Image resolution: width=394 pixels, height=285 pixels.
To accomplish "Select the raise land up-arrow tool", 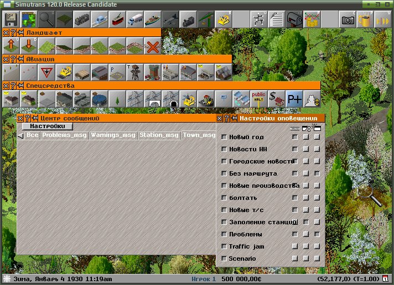I will pyautogui.click(x=11, y=46).
